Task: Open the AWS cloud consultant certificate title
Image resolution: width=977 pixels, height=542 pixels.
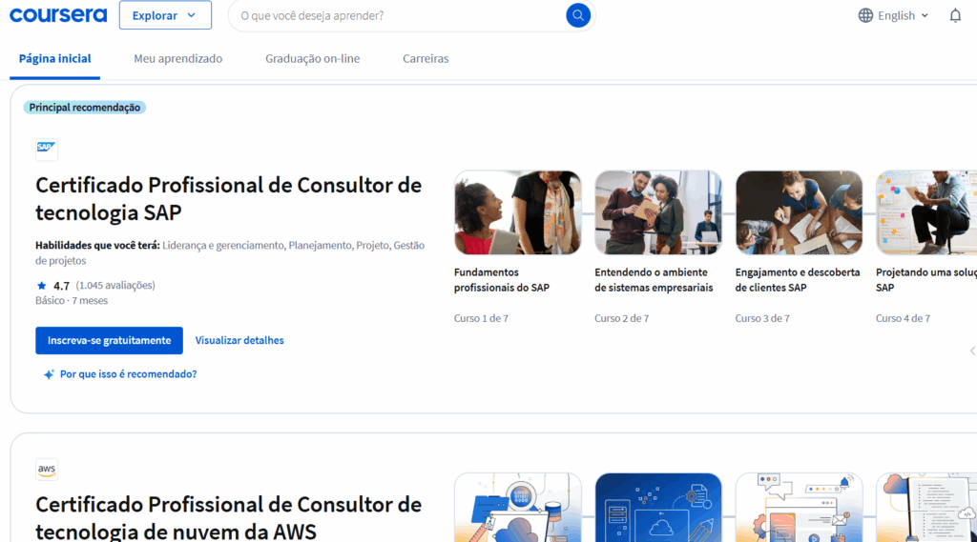Action: point(229,517)
